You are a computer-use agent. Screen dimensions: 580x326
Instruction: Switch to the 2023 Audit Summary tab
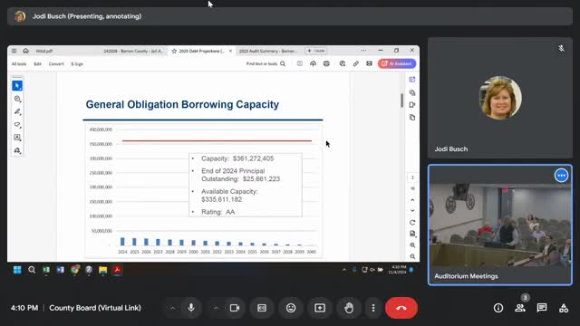pyautogui.click(x=268, y=51)
